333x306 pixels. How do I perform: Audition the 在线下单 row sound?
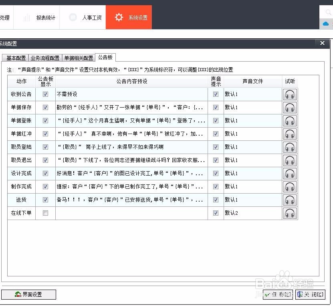pos(290,213)
